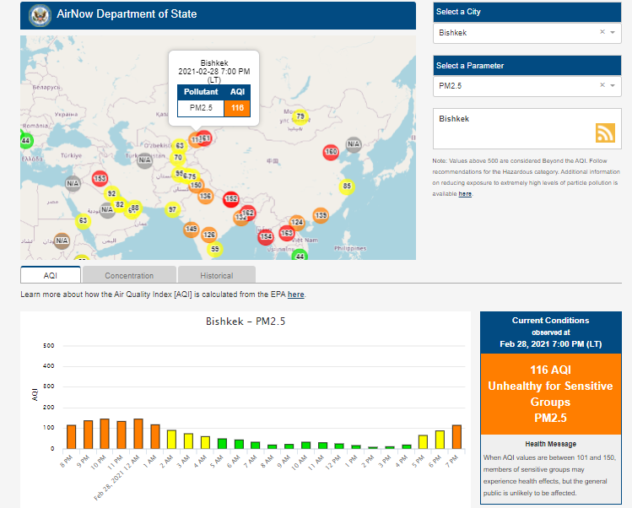Click the red map marker showing 153
Image resolution: width=632 pixels, height=508 pixels.
(100, 178)
